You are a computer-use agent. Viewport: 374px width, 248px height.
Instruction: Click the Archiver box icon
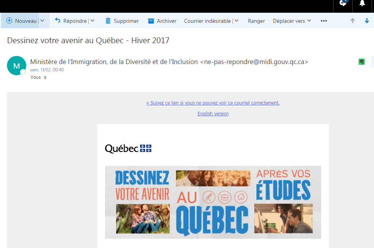point(151,21)
